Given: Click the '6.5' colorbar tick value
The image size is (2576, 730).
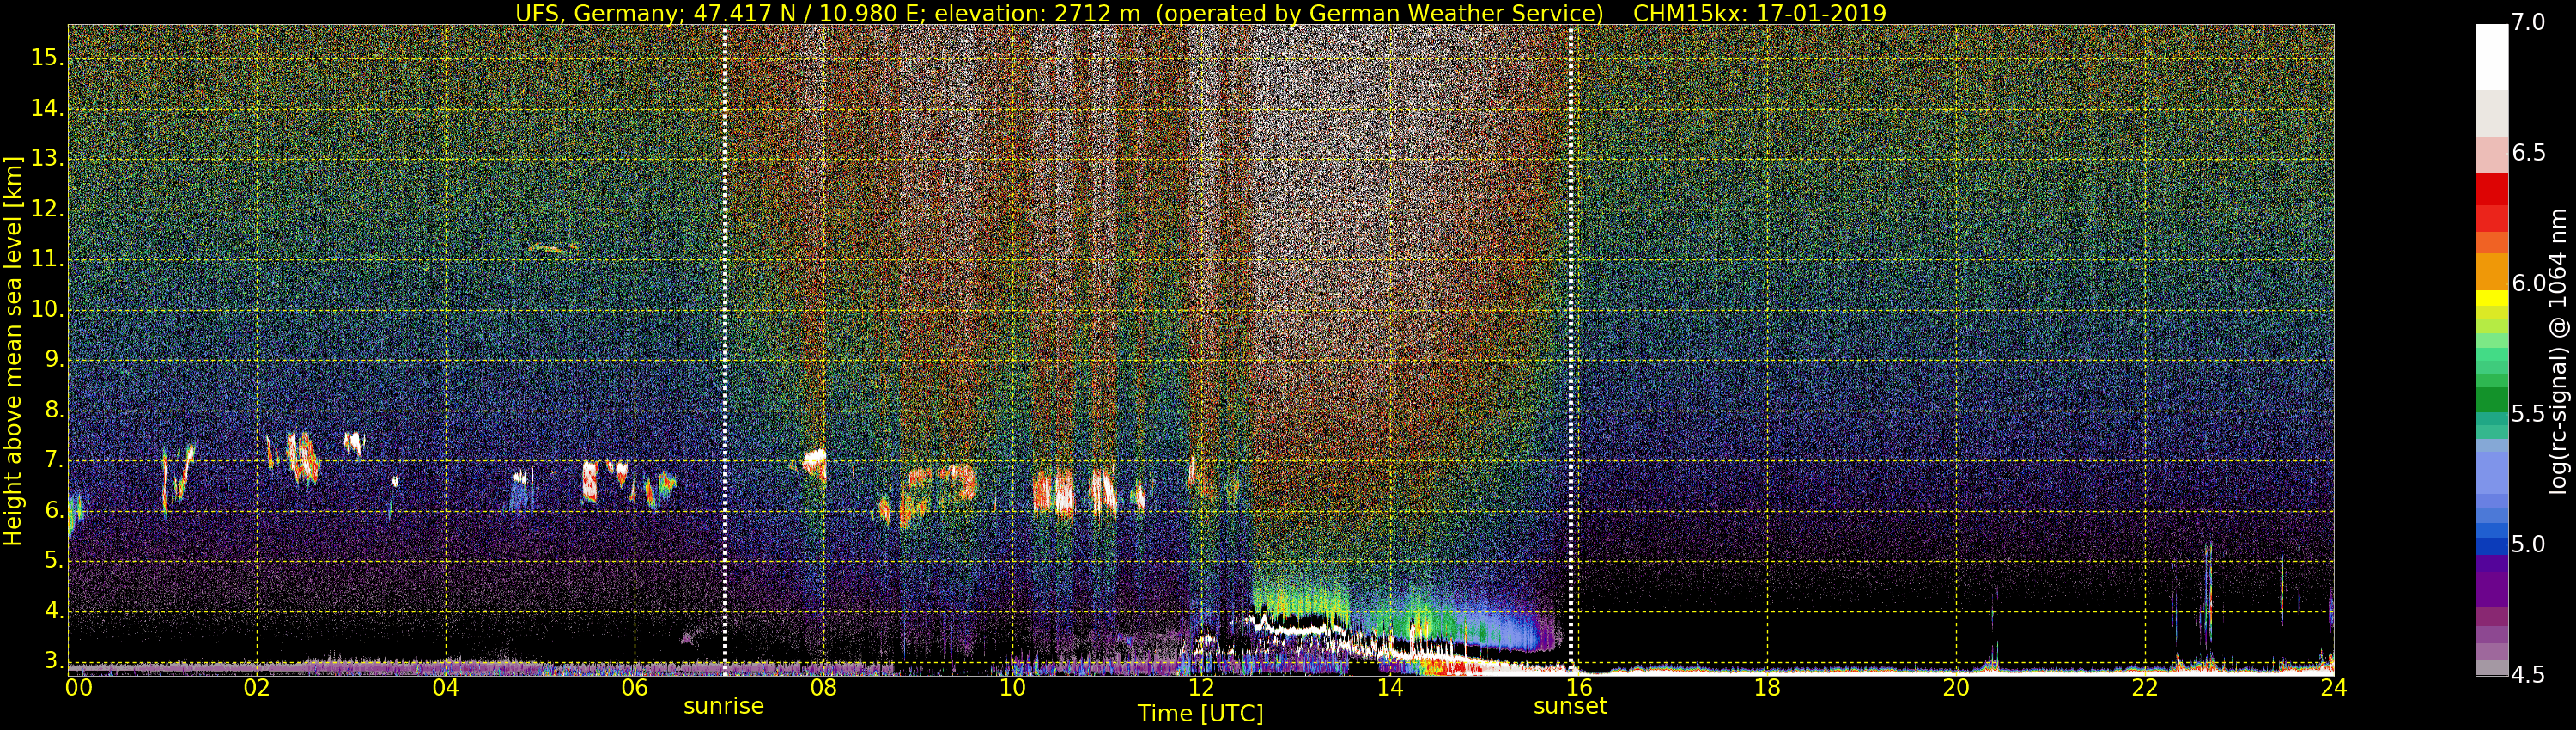Looking at the screenshot, I should point(2528,152).
